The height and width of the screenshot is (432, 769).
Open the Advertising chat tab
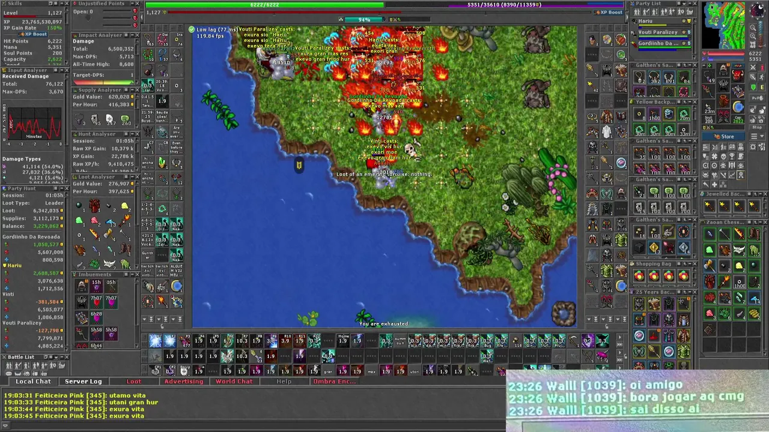(x=184, y=382)
